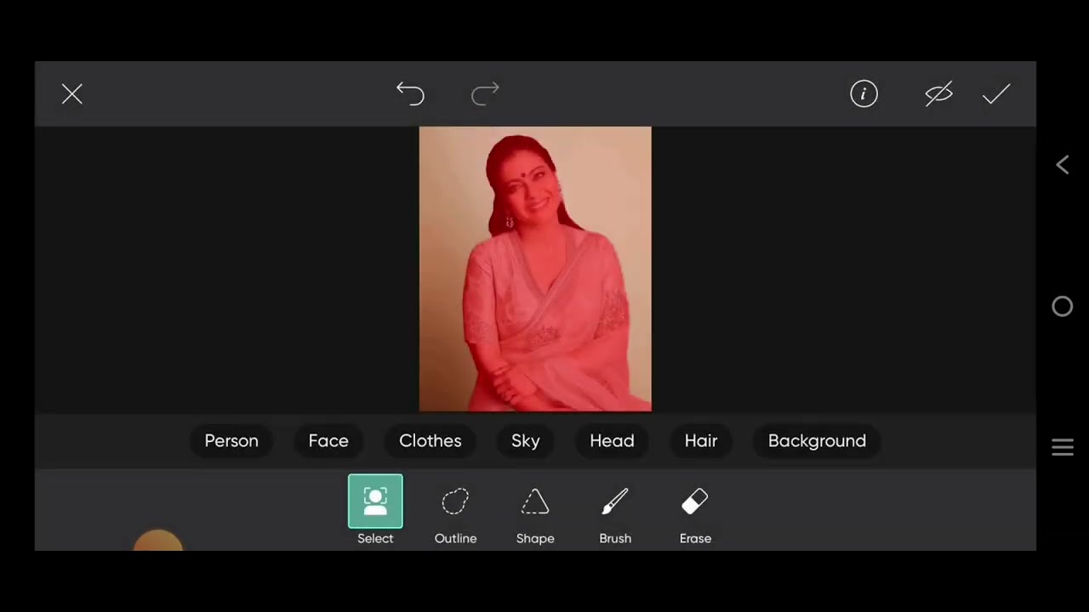Tap the Android back navigation arrow

tap(1063, 165)
